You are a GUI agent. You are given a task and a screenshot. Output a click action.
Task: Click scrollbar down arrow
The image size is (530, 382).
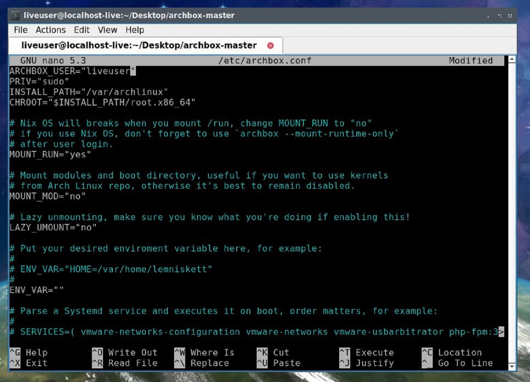(512, 366)
